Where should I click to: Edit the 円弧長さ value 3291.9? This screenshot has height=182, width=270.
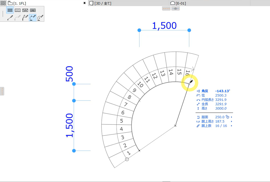pyautogui.click(x=221, y=100)
